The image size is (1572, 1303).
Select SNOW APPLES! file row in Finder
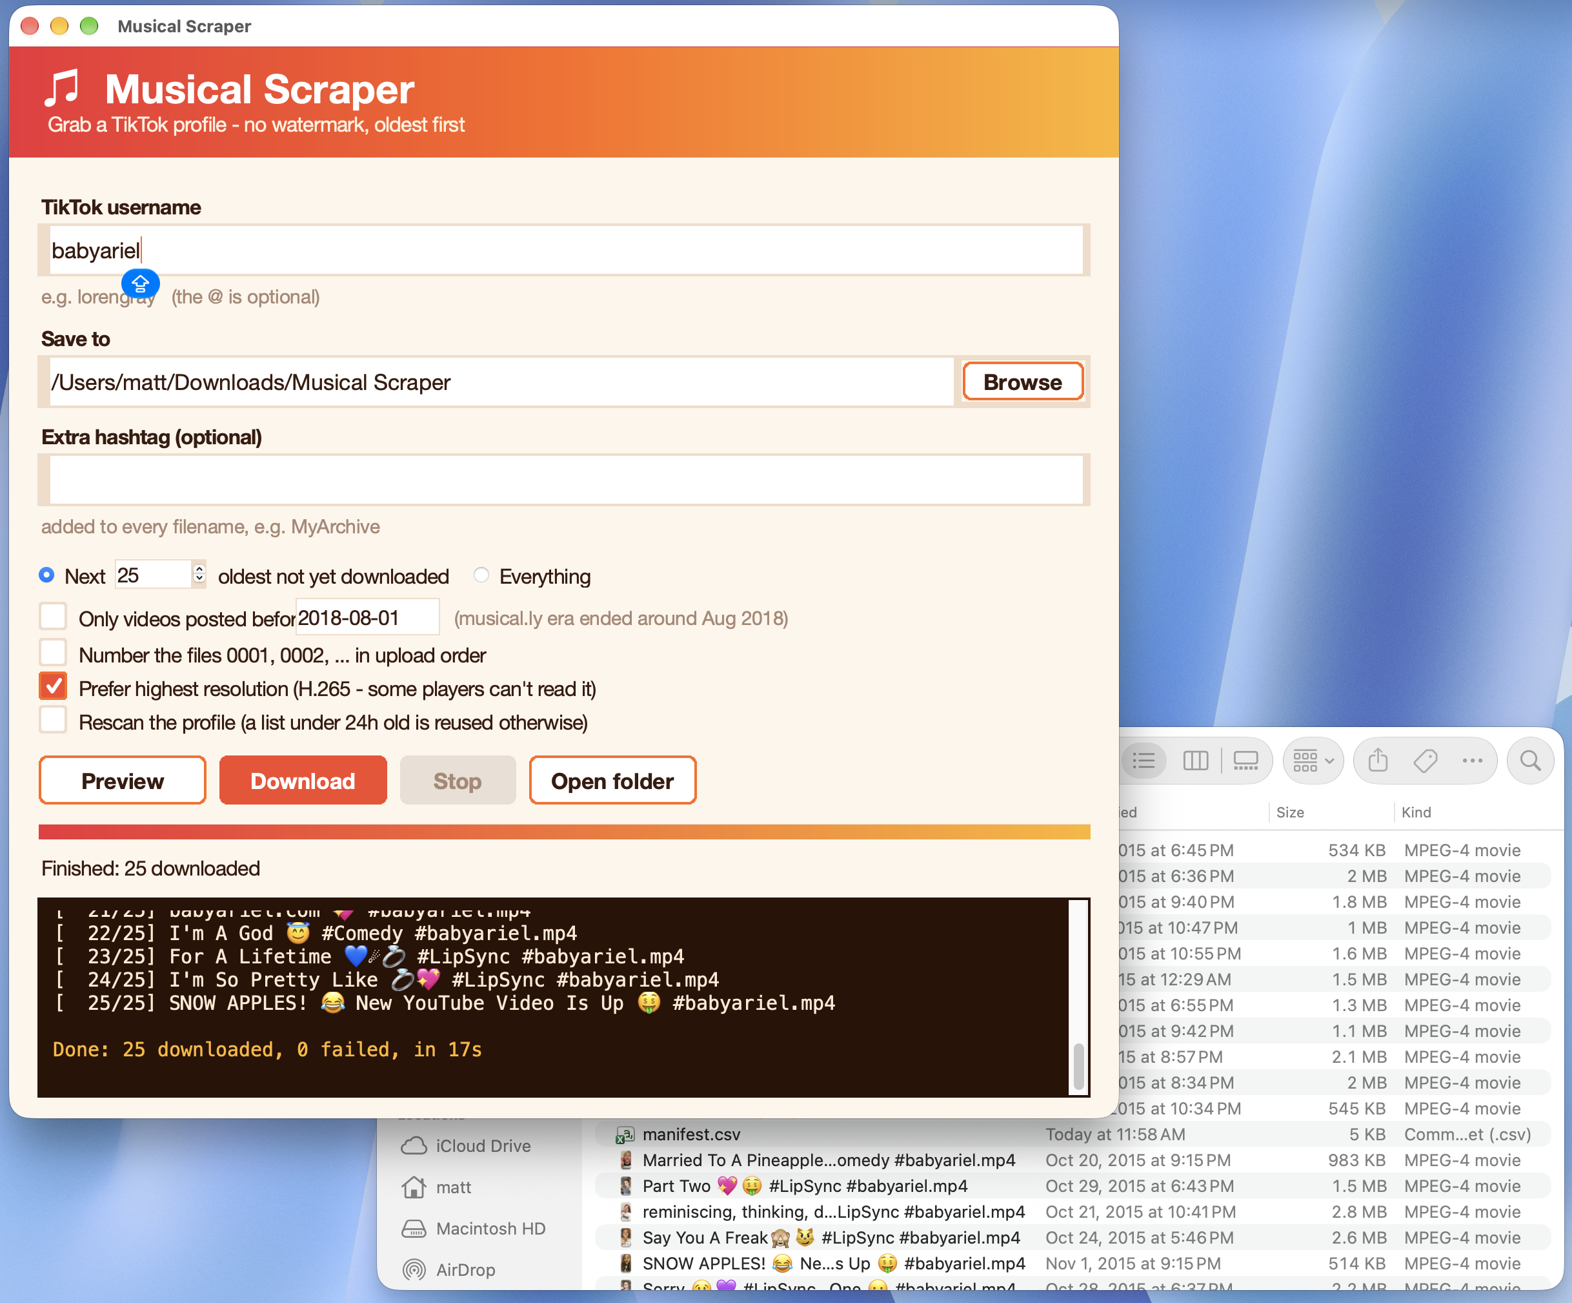(x=1072, y=1264)
